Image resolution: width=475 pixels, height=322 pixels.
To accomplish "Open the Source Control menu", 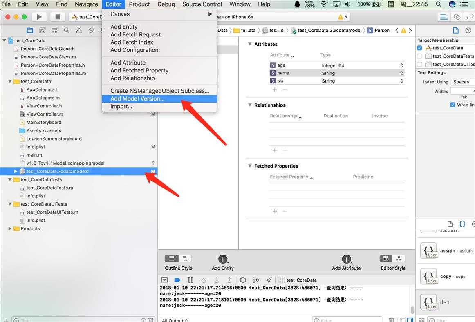I will click(202, 4).
